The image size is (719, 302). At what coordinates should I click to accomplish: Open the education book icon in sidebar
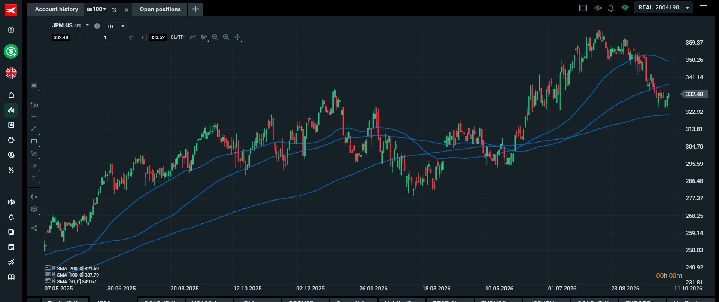coord(11,277)
